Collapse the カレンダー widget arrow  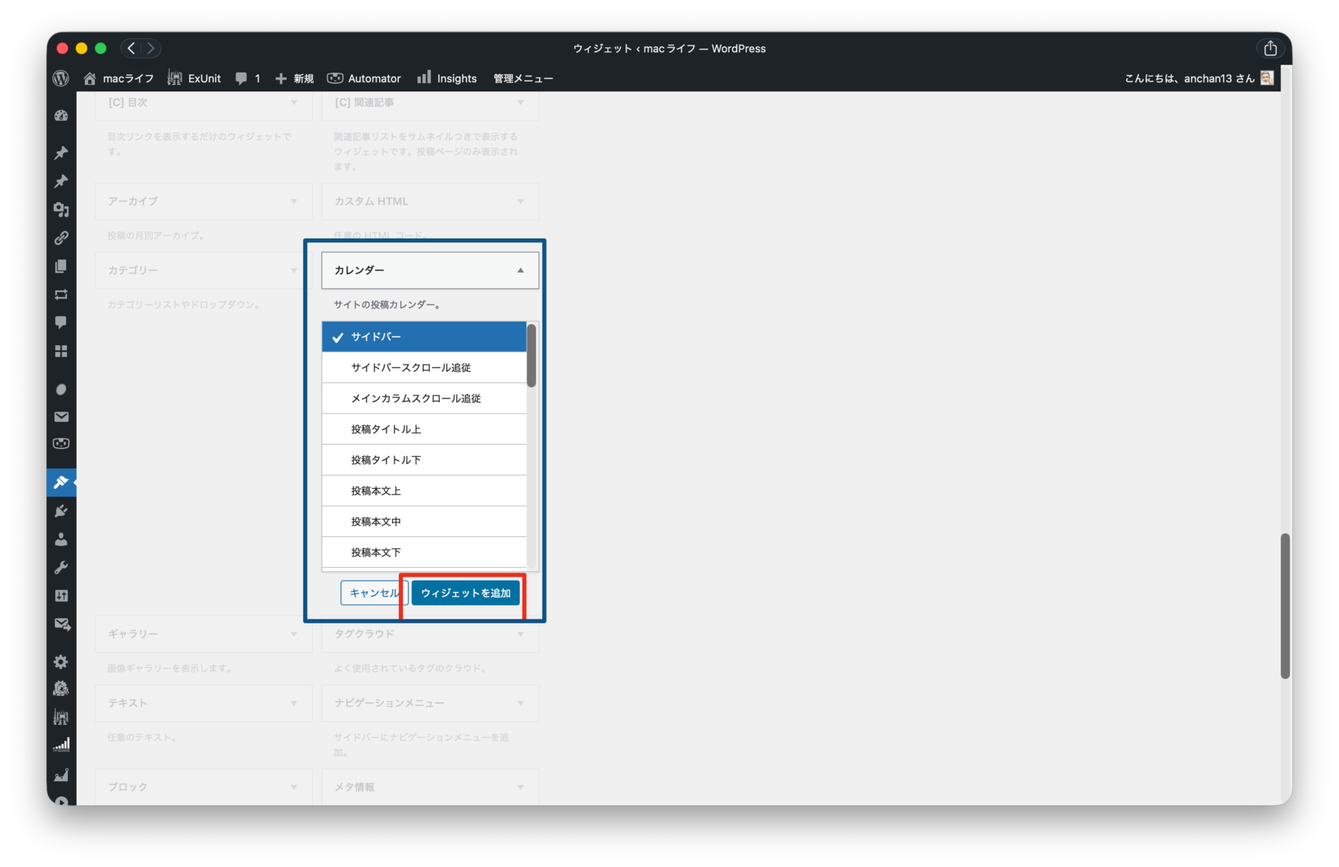(520, 271)
